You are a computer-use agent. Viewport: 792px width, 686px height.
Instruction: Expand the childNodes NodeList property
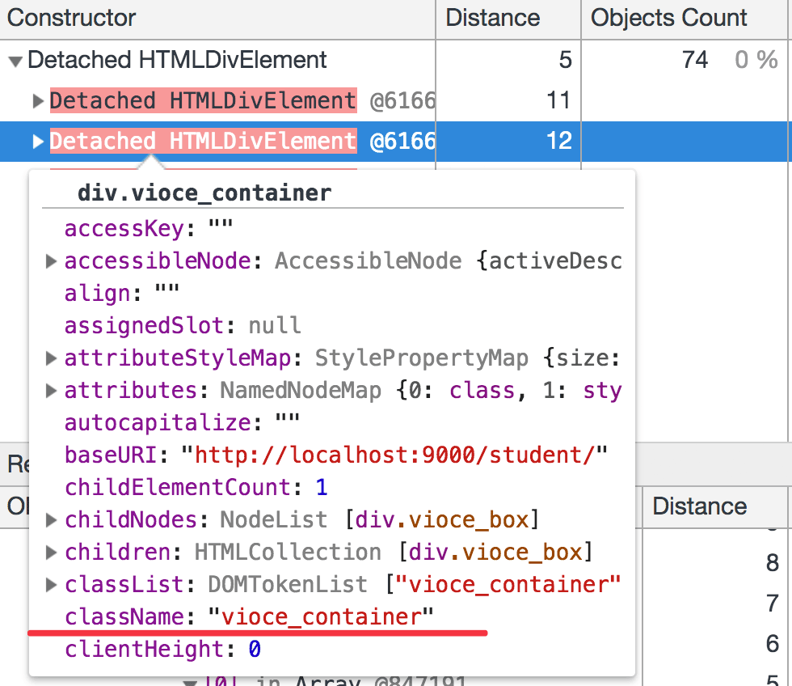point(51,519)
